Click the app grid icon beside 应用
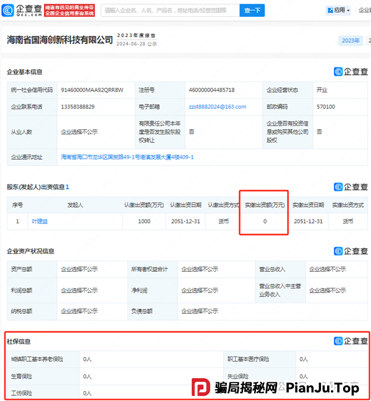Image resolution: width=371 pixels, height=401 pixels. [x=330, y=11]
